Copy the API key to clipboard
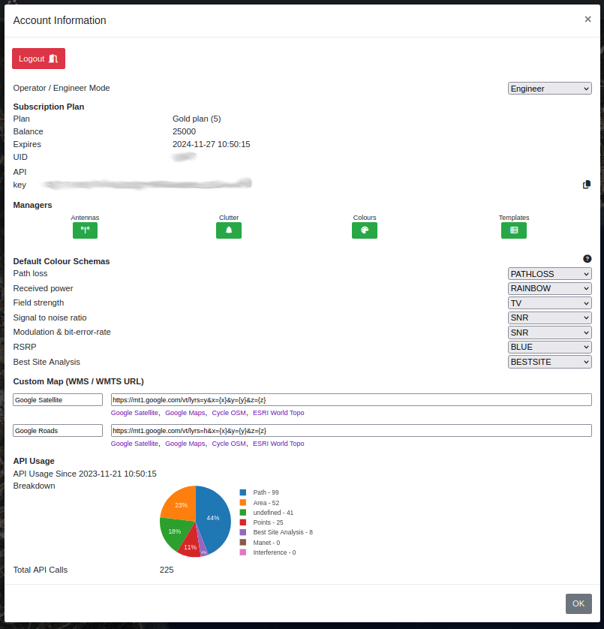This screenshot has width=604, height=629. point(586,184)
